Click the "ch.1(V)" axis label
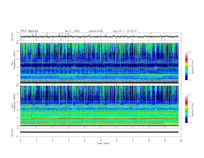This screenshot has width=204, height=158. click(x=12, y=37)
